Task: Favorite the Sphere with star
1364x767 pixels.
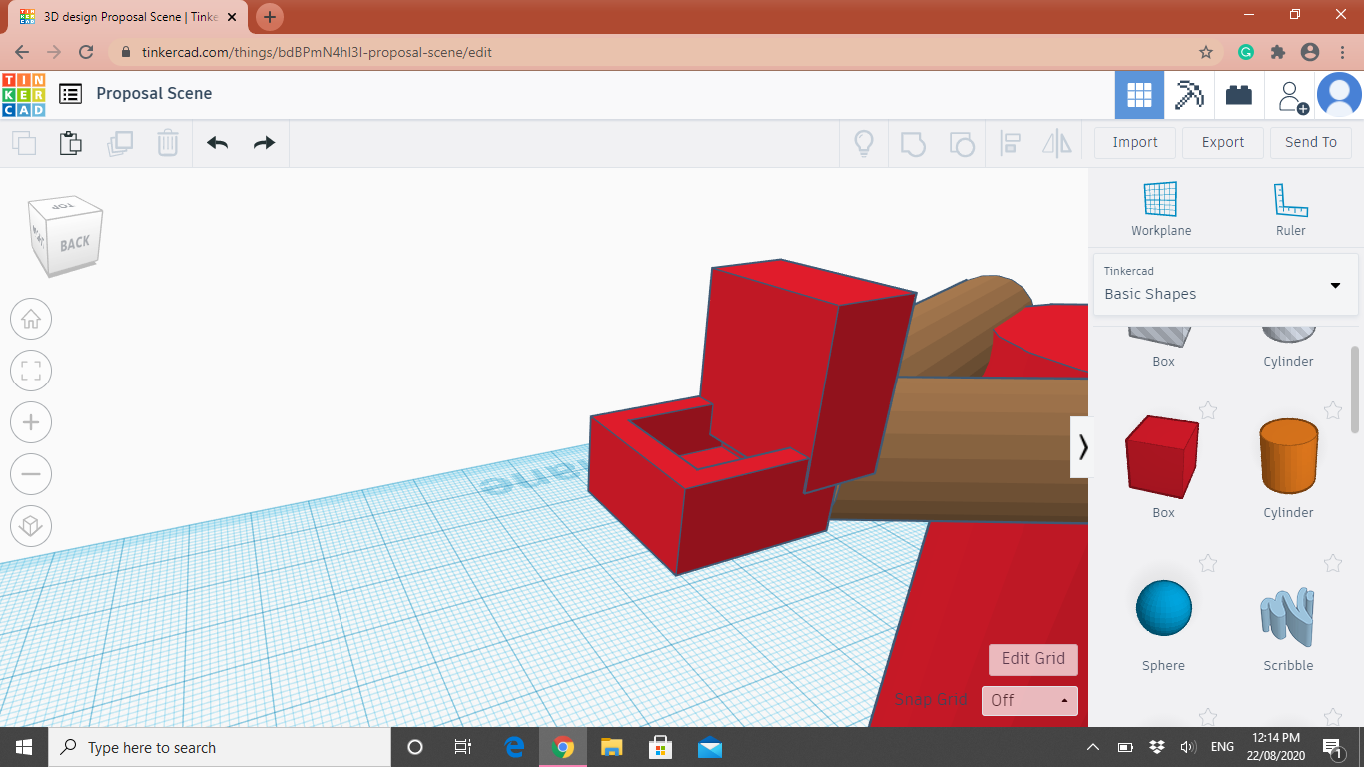Action: [x=1208, y=563]
